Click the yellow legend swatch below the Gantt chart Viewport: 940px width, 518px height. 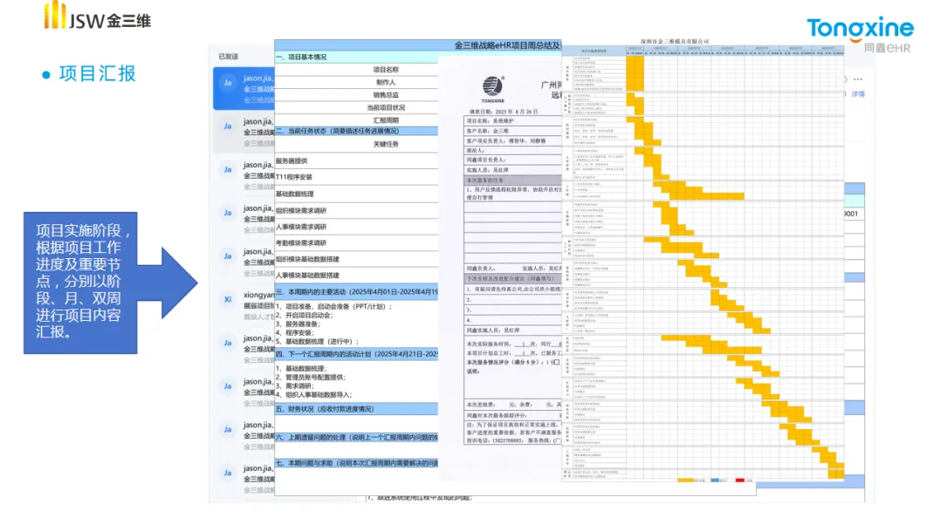click(686, 480)
